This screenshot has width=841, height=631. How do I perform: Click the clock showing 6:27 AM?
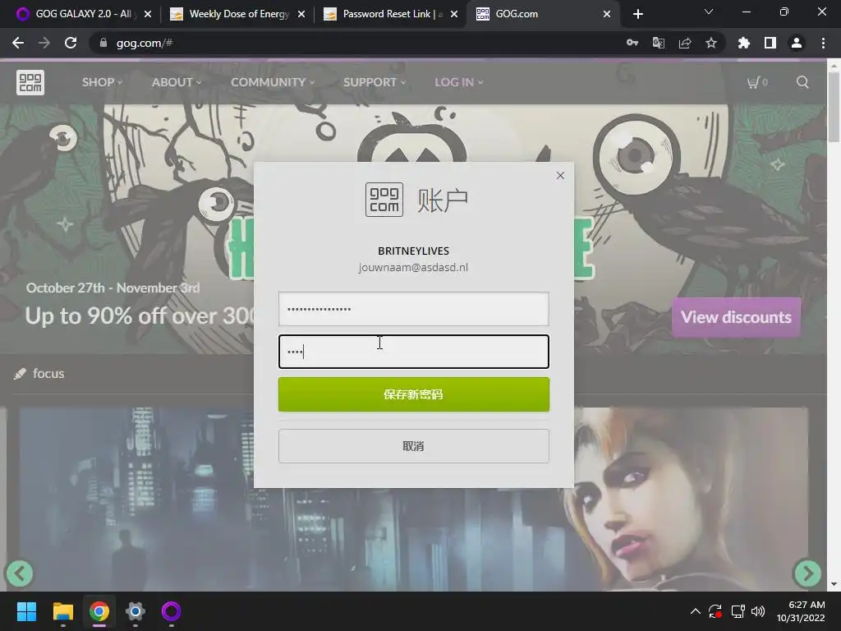pos(807,605)
